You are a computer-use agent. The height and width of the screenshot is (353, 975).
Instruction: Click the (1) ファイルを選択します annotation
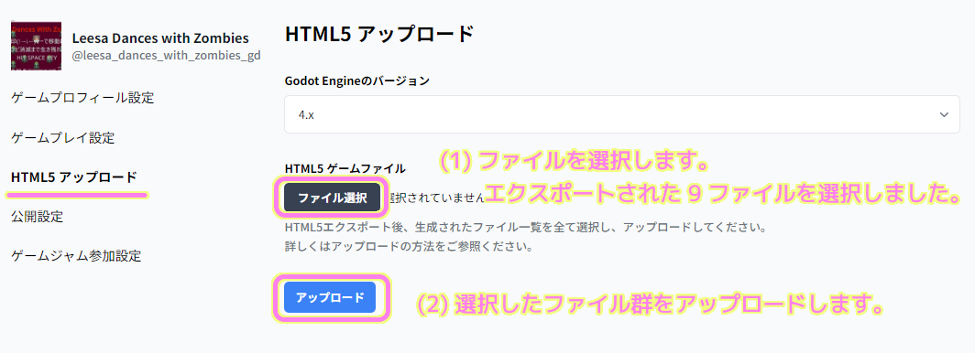(x=575, y=163)
